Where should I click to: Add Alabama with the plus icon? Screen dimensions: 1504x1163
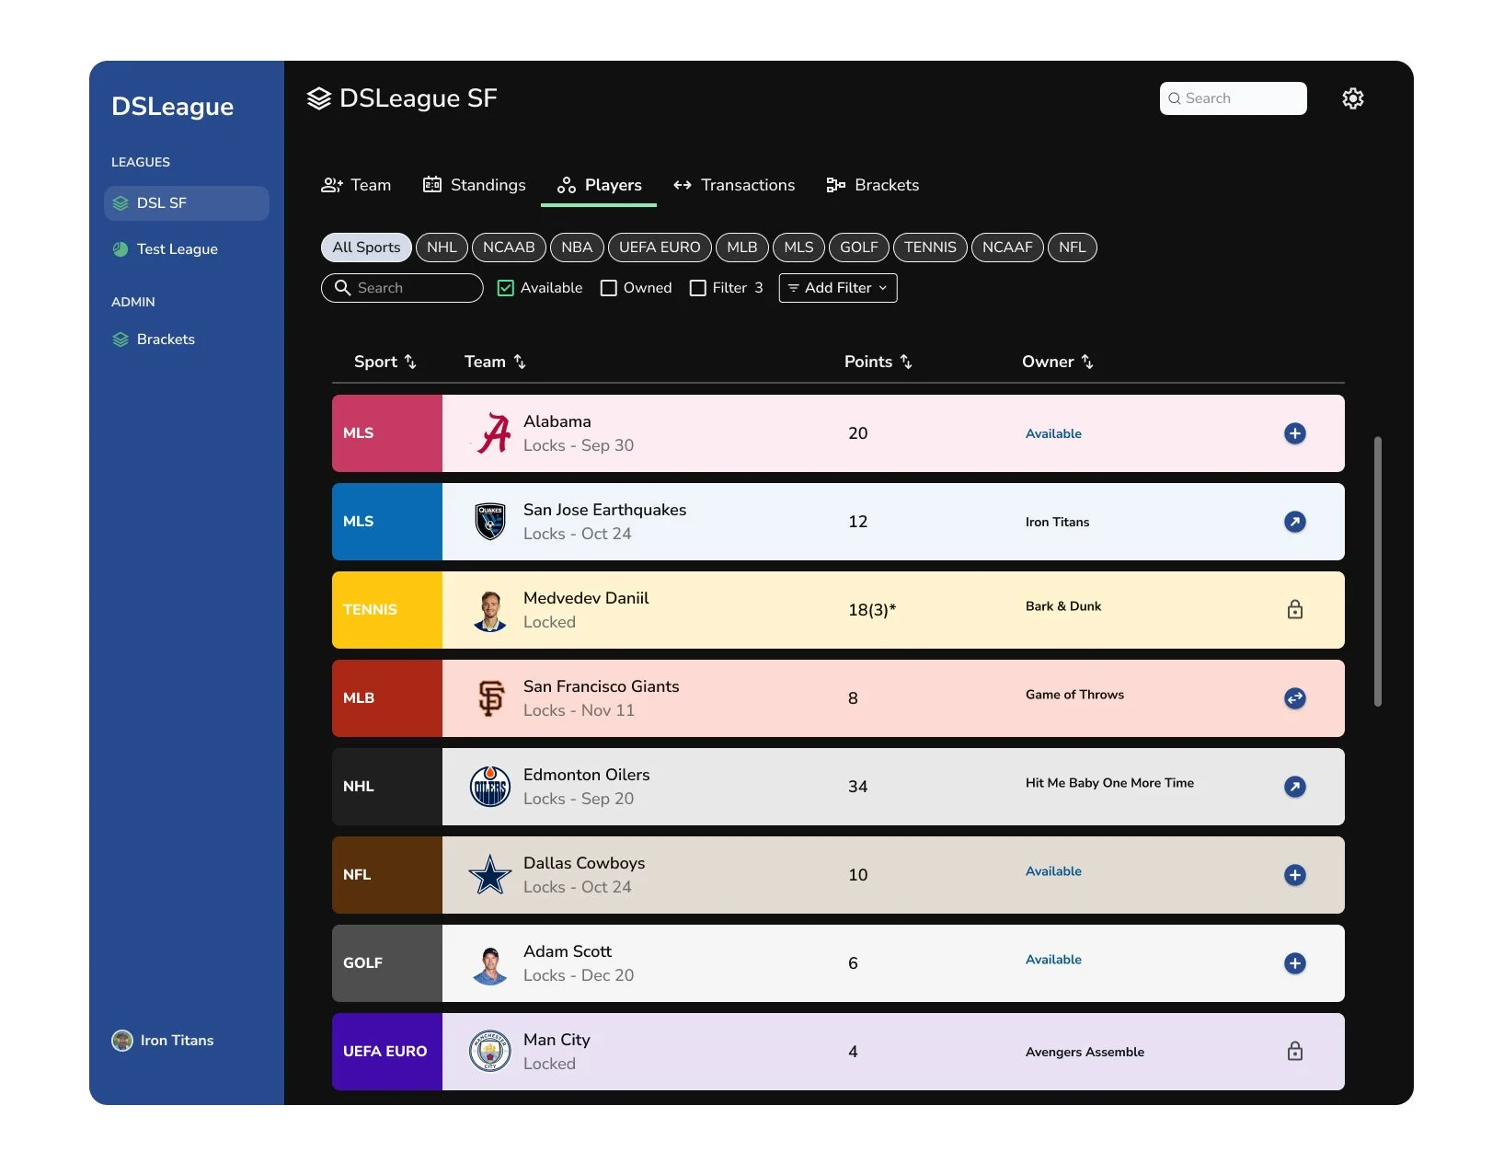pyautogui.click(x=1294, y=433)
